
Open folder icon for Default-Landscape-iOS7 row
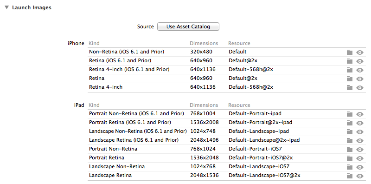(350, 167)
